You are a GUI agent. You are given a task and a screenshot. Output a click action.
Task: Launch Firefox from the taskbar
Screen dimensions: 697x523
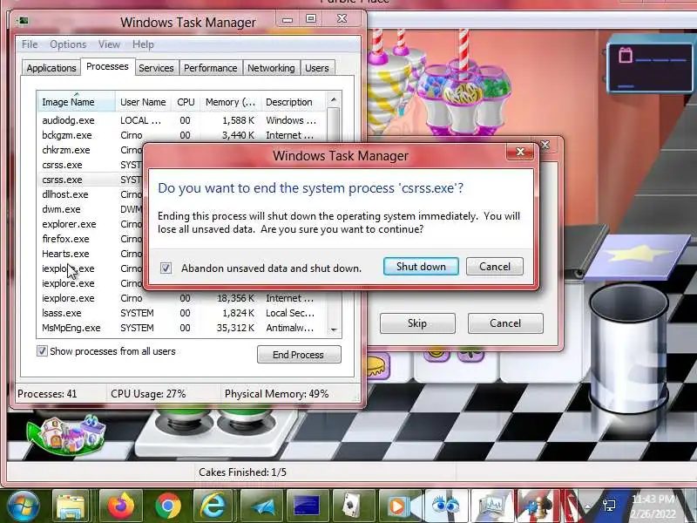pyautogui.click(x=120, y=506)
